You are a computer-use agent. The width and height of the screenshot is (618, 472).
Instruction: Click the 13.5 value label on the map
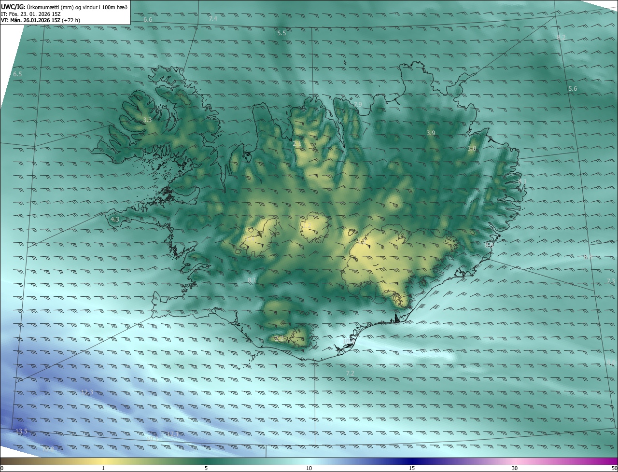(x=22, y=431)
